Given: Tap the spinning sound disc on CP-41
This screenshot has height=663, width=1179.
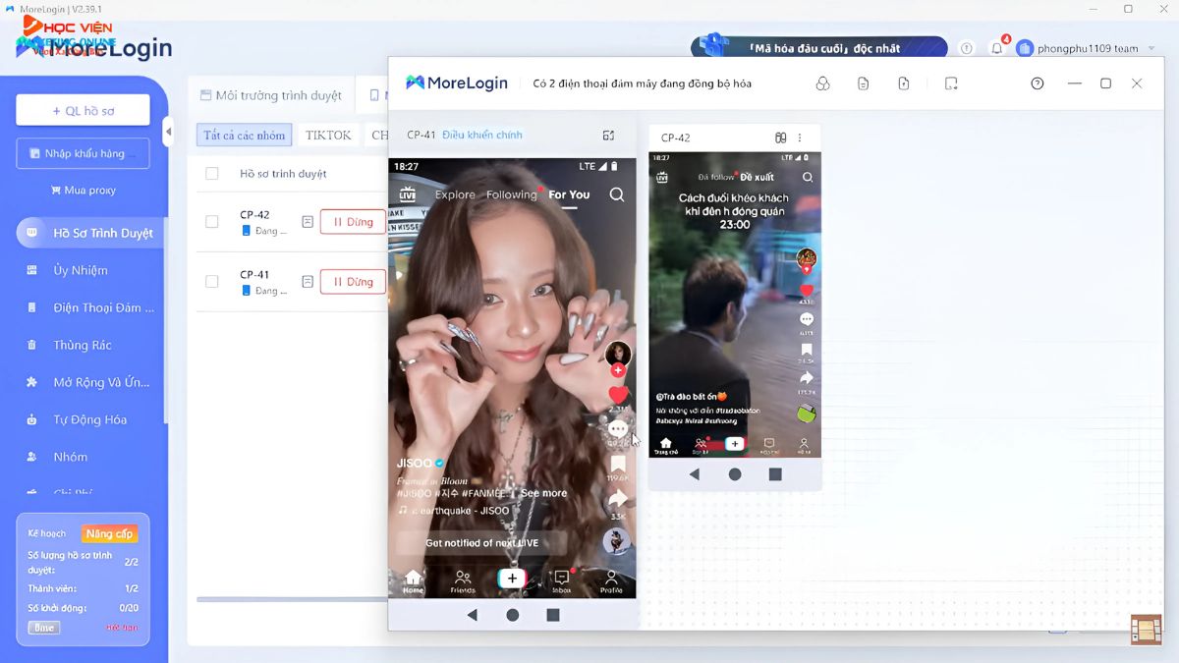Looking at the screenshot, I should coord(617,540).
